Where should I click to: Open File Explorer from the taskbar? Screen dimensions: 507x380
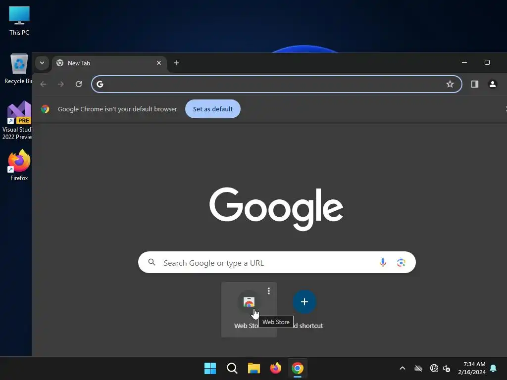[x=254, y=368]
